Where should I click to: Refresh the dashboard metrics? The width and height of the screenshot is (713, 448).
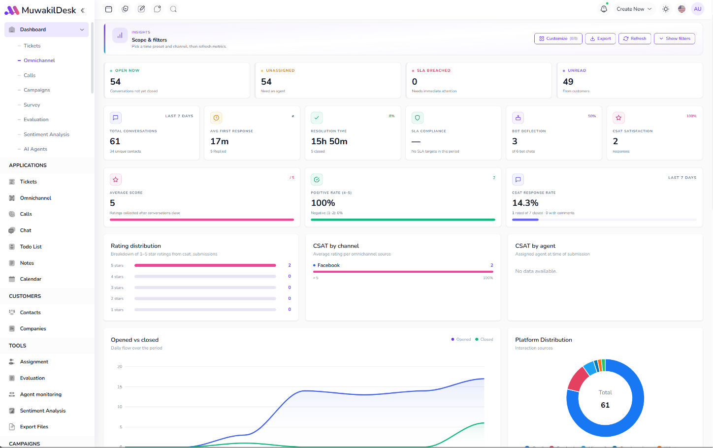pyautogui.click(x=635, y=38)
